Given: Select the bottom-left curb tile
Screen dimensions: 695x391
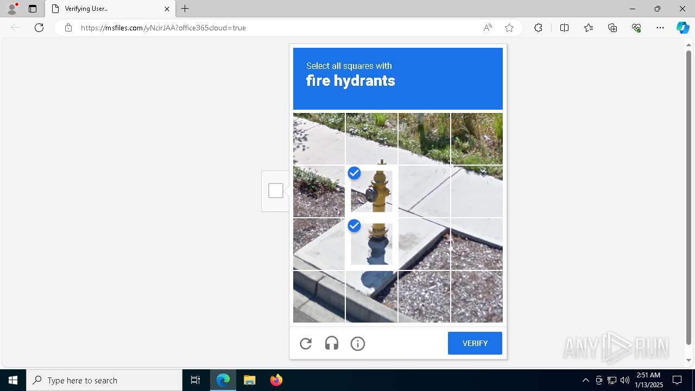Looking at the screenshot, I should pyautogui.click(x=319, y=297).
